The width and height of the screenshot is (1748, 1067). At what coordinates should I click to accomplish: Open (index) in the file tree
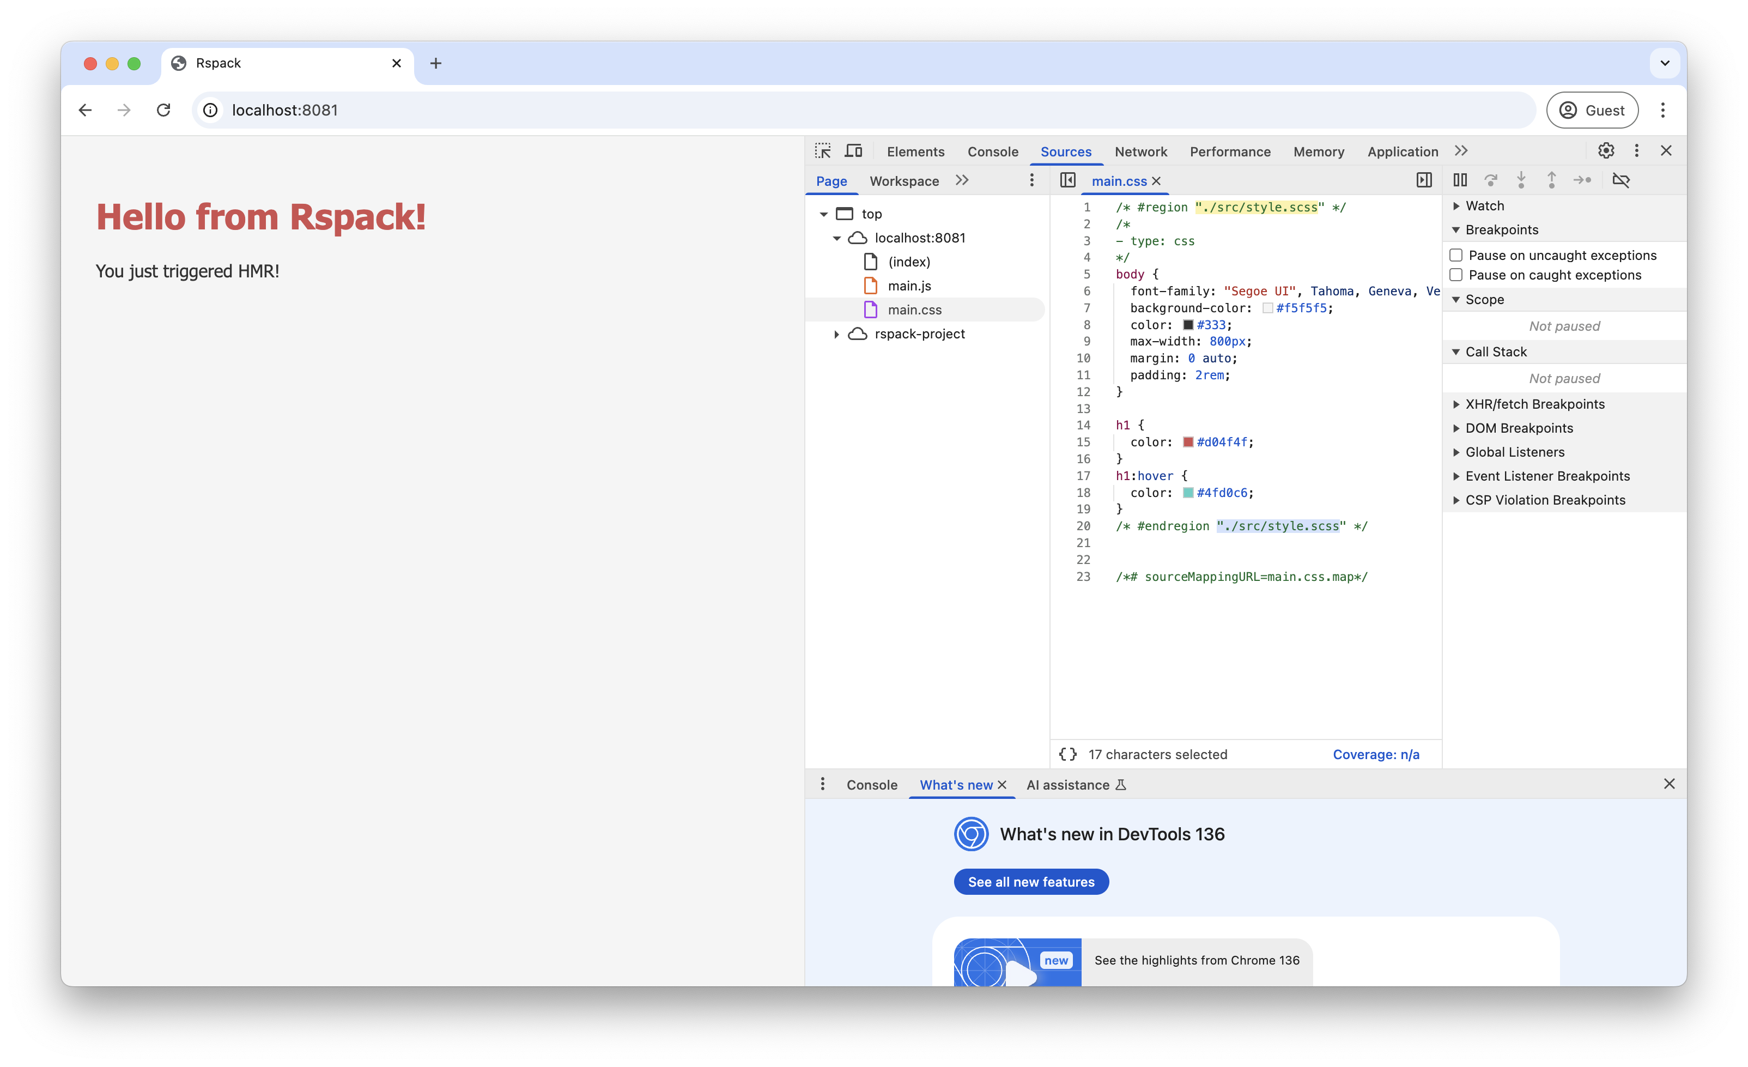point(909,262)
